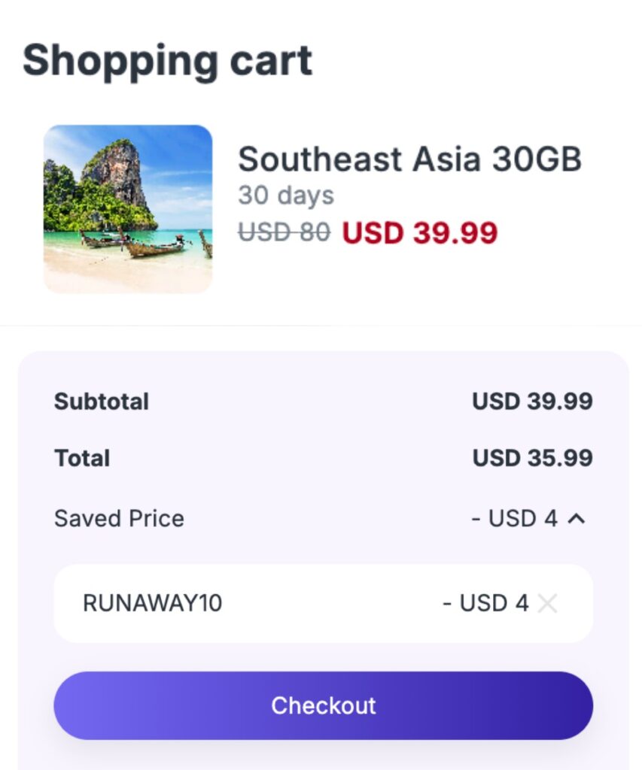
Task: Click the saved amount beside the chevron
Action: (515, 519)
